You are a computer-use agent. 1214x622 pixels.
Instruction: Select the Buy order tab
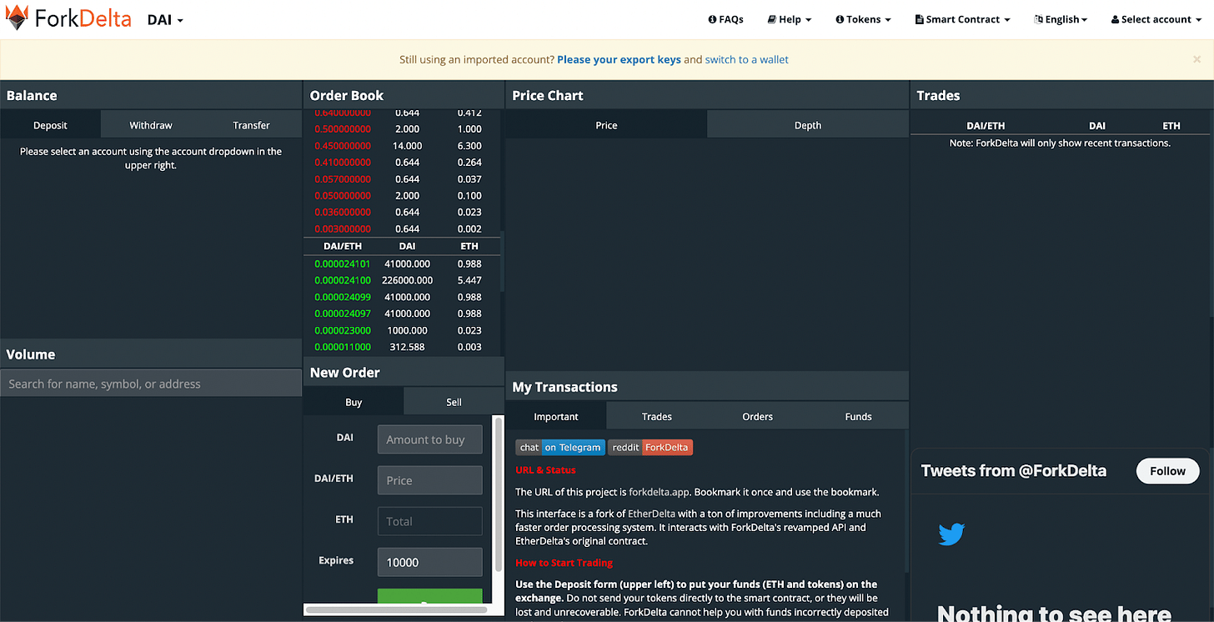coord(354,402)
